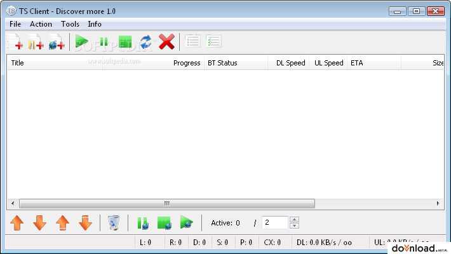Image resolution: width=451 pixels, height=254 pixels.
Task: Open the Info menu
Action: [95, 24]
